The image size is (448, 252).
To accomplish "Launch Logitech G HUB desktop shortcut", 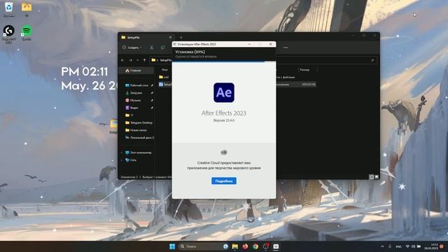I will (9, 34).
